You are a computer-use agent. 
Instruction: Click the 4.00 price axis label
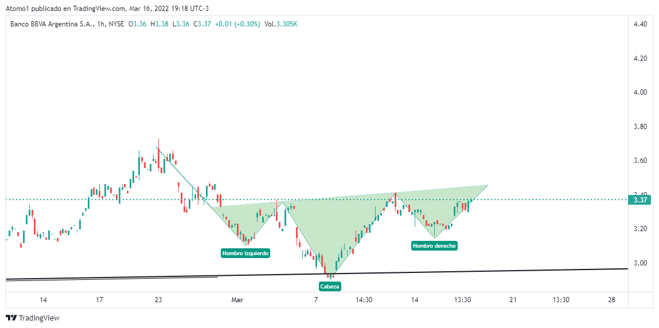639,92
